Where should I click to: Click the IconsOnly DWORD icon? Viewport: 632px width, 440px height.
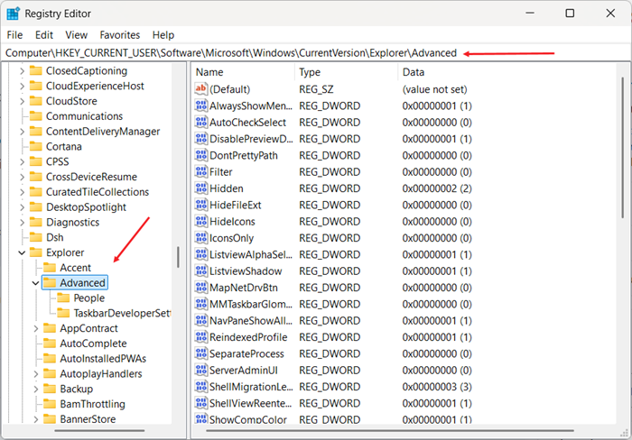point(200,237)
